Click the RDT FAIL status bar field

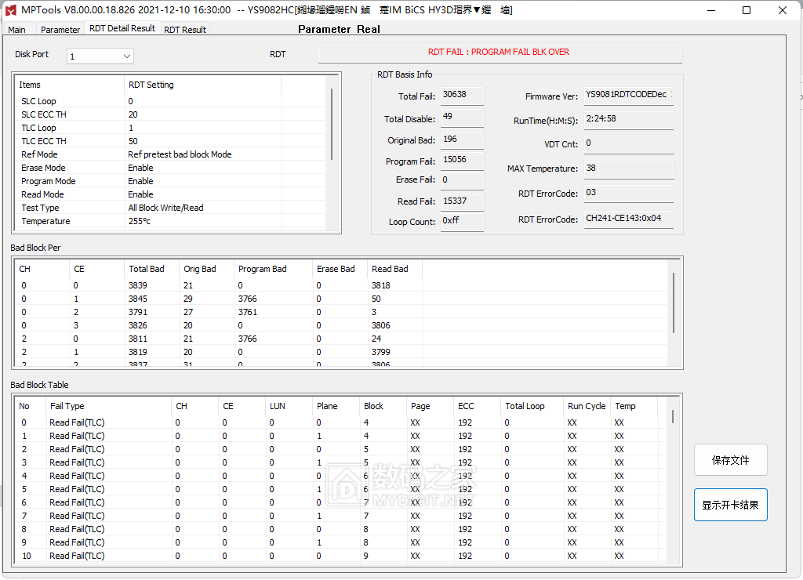[500, 53]
